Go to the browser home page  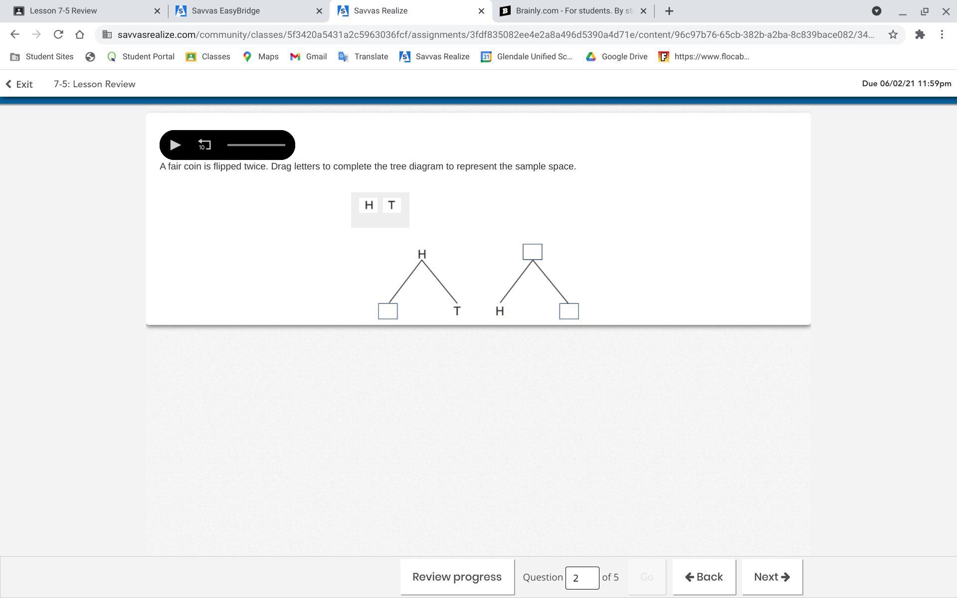click(80, 34)
